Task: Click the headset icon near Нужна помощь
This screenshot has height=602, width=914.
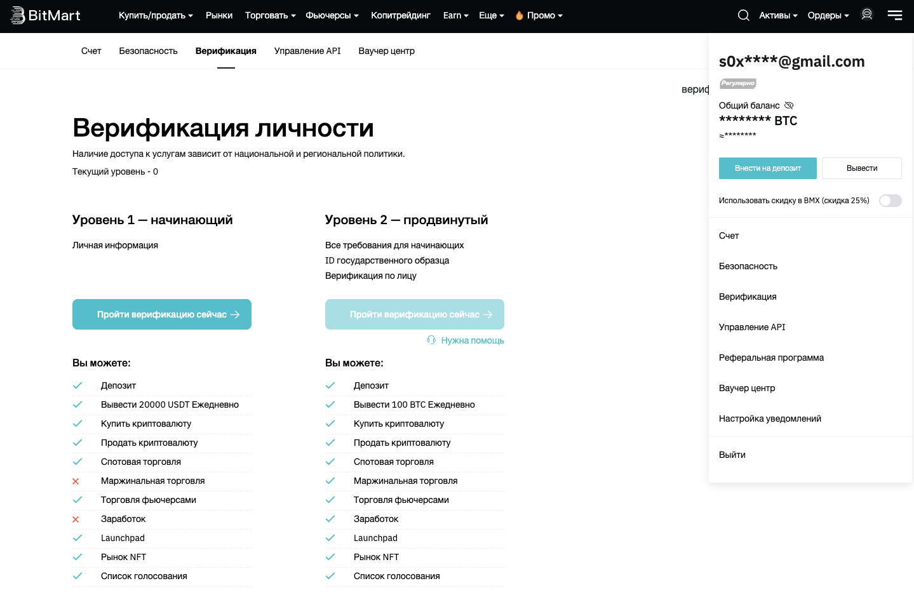Action: coord(431,340)
